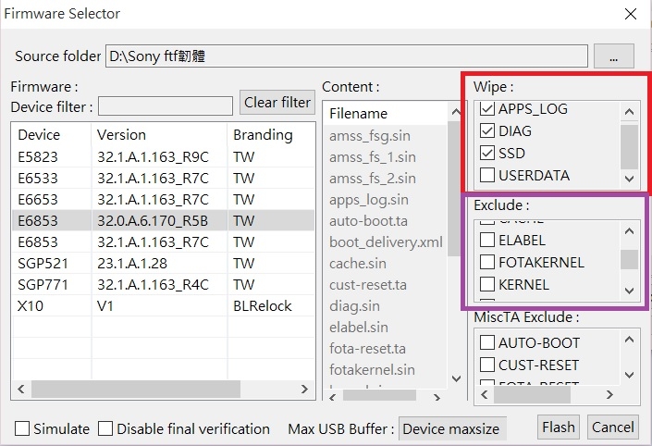Check the ELABEL exclude option
Screen dimensions: 652x446
click(487, 241)
